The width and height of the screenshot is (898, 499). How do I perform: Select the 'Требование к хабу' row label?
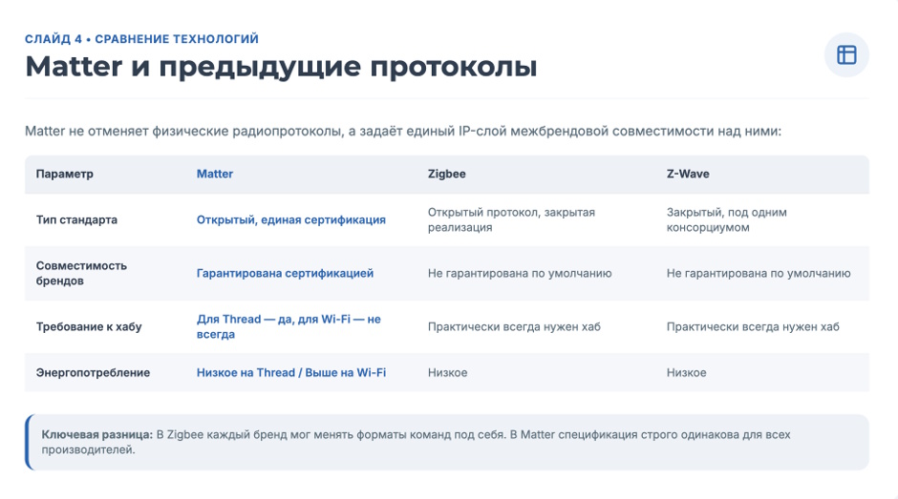click(x=89, y=326)
